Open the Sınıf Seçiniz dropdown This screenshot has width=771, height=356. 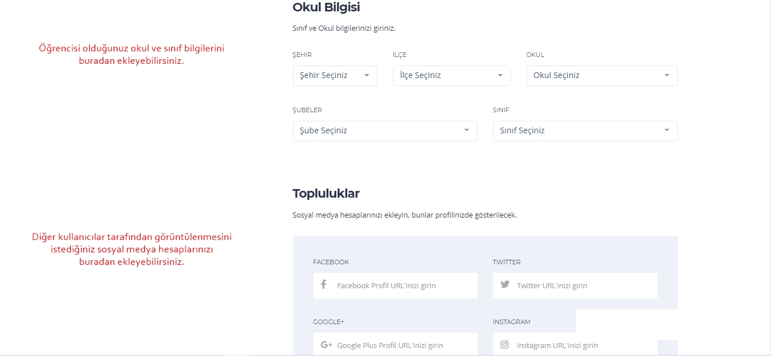(x=586, y=130)
